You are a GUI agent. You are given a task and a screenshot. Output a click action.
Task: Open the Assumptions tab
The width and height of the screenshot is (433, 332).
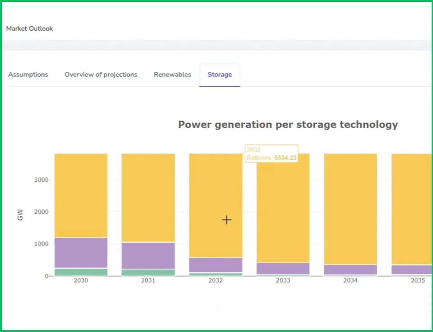click(28, 75)
